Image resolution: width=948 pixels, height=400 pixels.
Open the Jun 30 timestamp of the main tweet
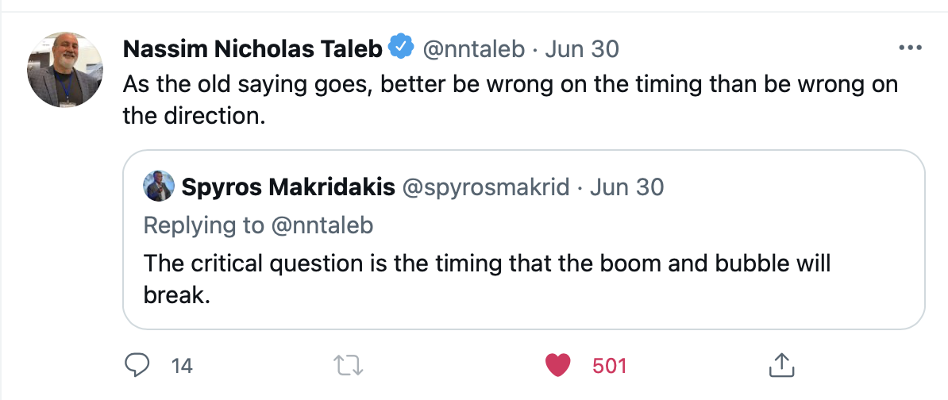(x=582, y=49)
